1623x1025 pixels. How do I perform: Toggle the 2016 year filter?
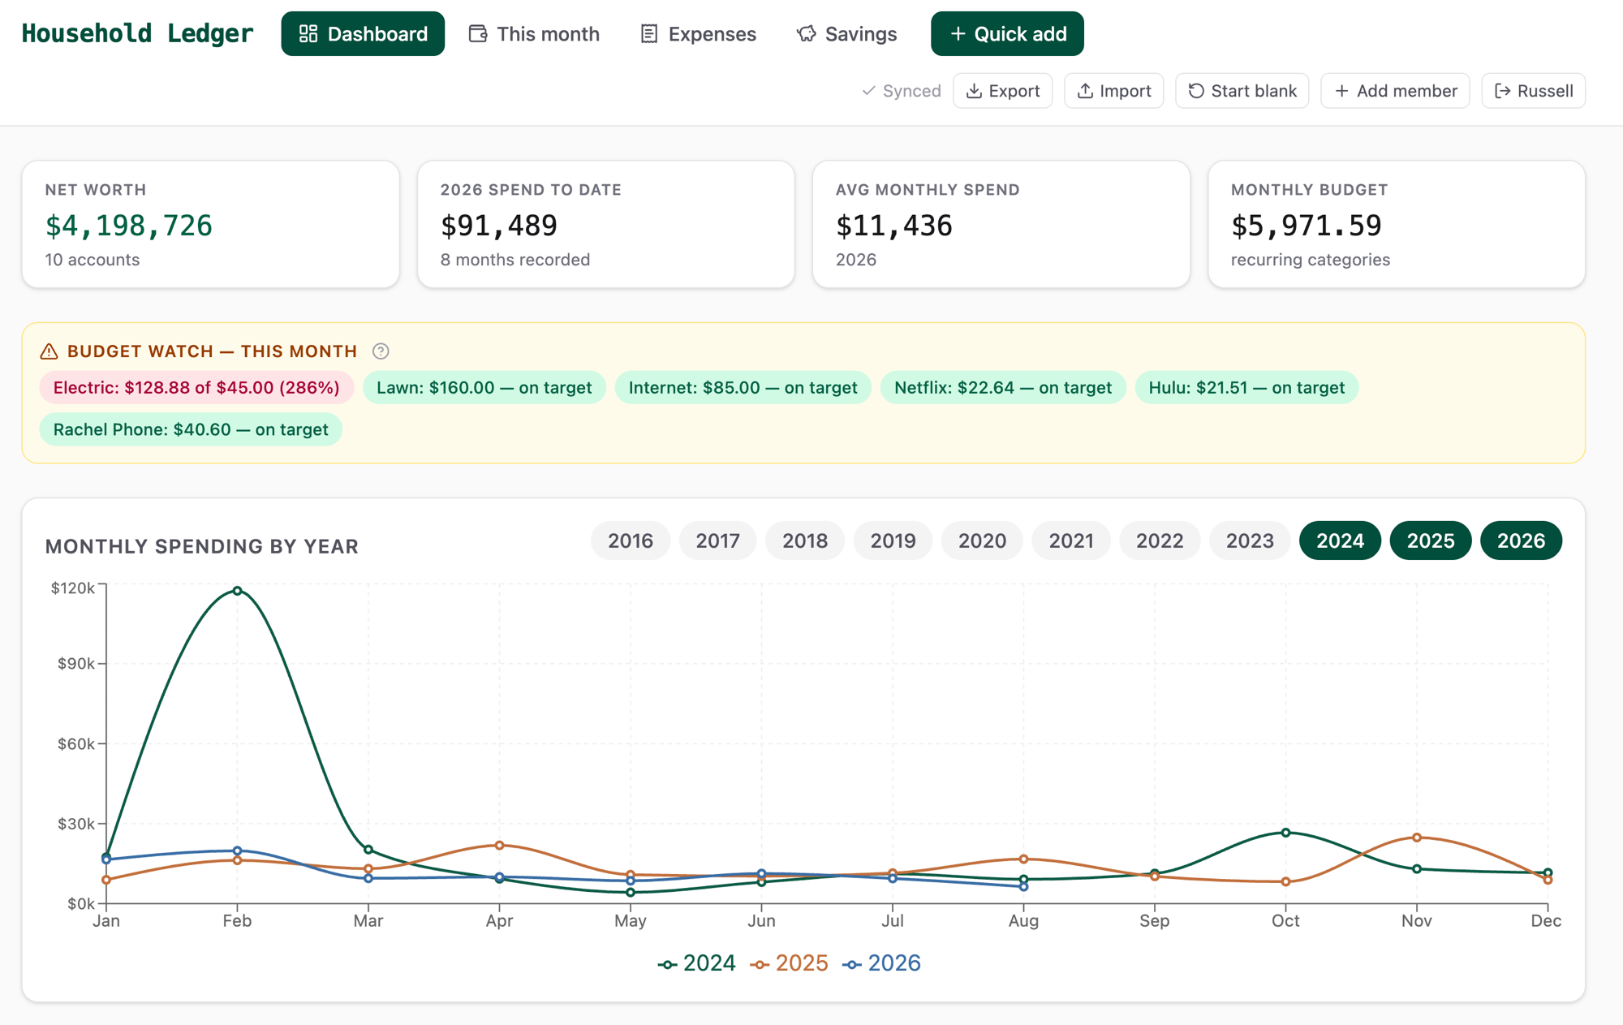pos(631,540)
